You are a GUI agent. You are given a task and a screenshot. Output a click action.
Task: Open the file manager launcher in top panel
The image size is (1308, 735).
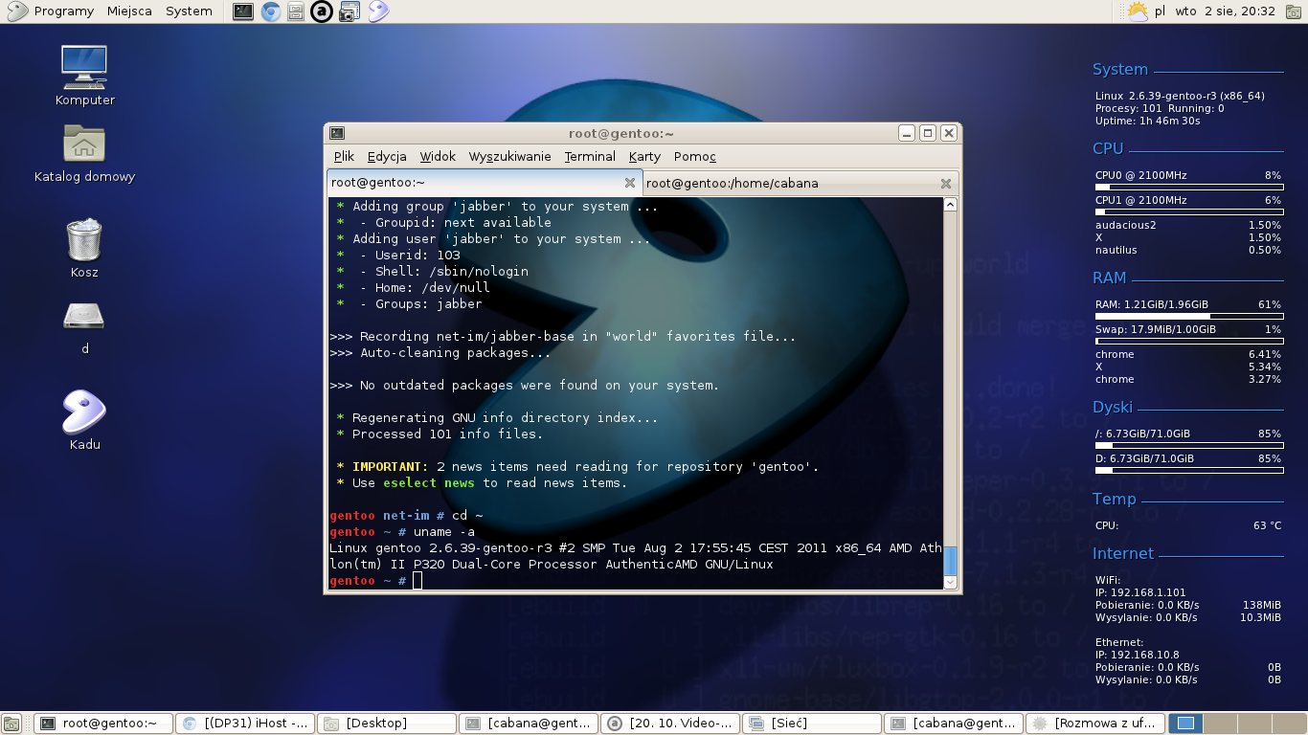297,11
